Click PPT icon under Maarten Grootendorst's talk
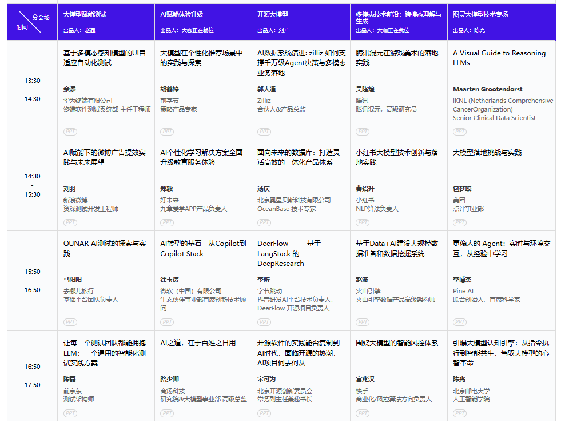The height and width of the screenshot is (426, 561). (460, 132)
